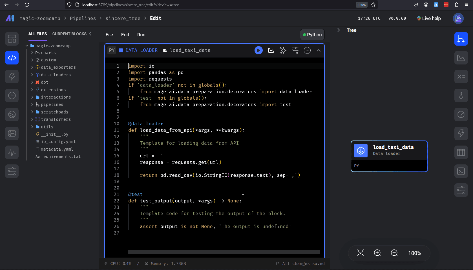Run the load_taxi_data block with play button
Image resolution: width=473 pixels, height=270 pixels.
pos(258,50)
